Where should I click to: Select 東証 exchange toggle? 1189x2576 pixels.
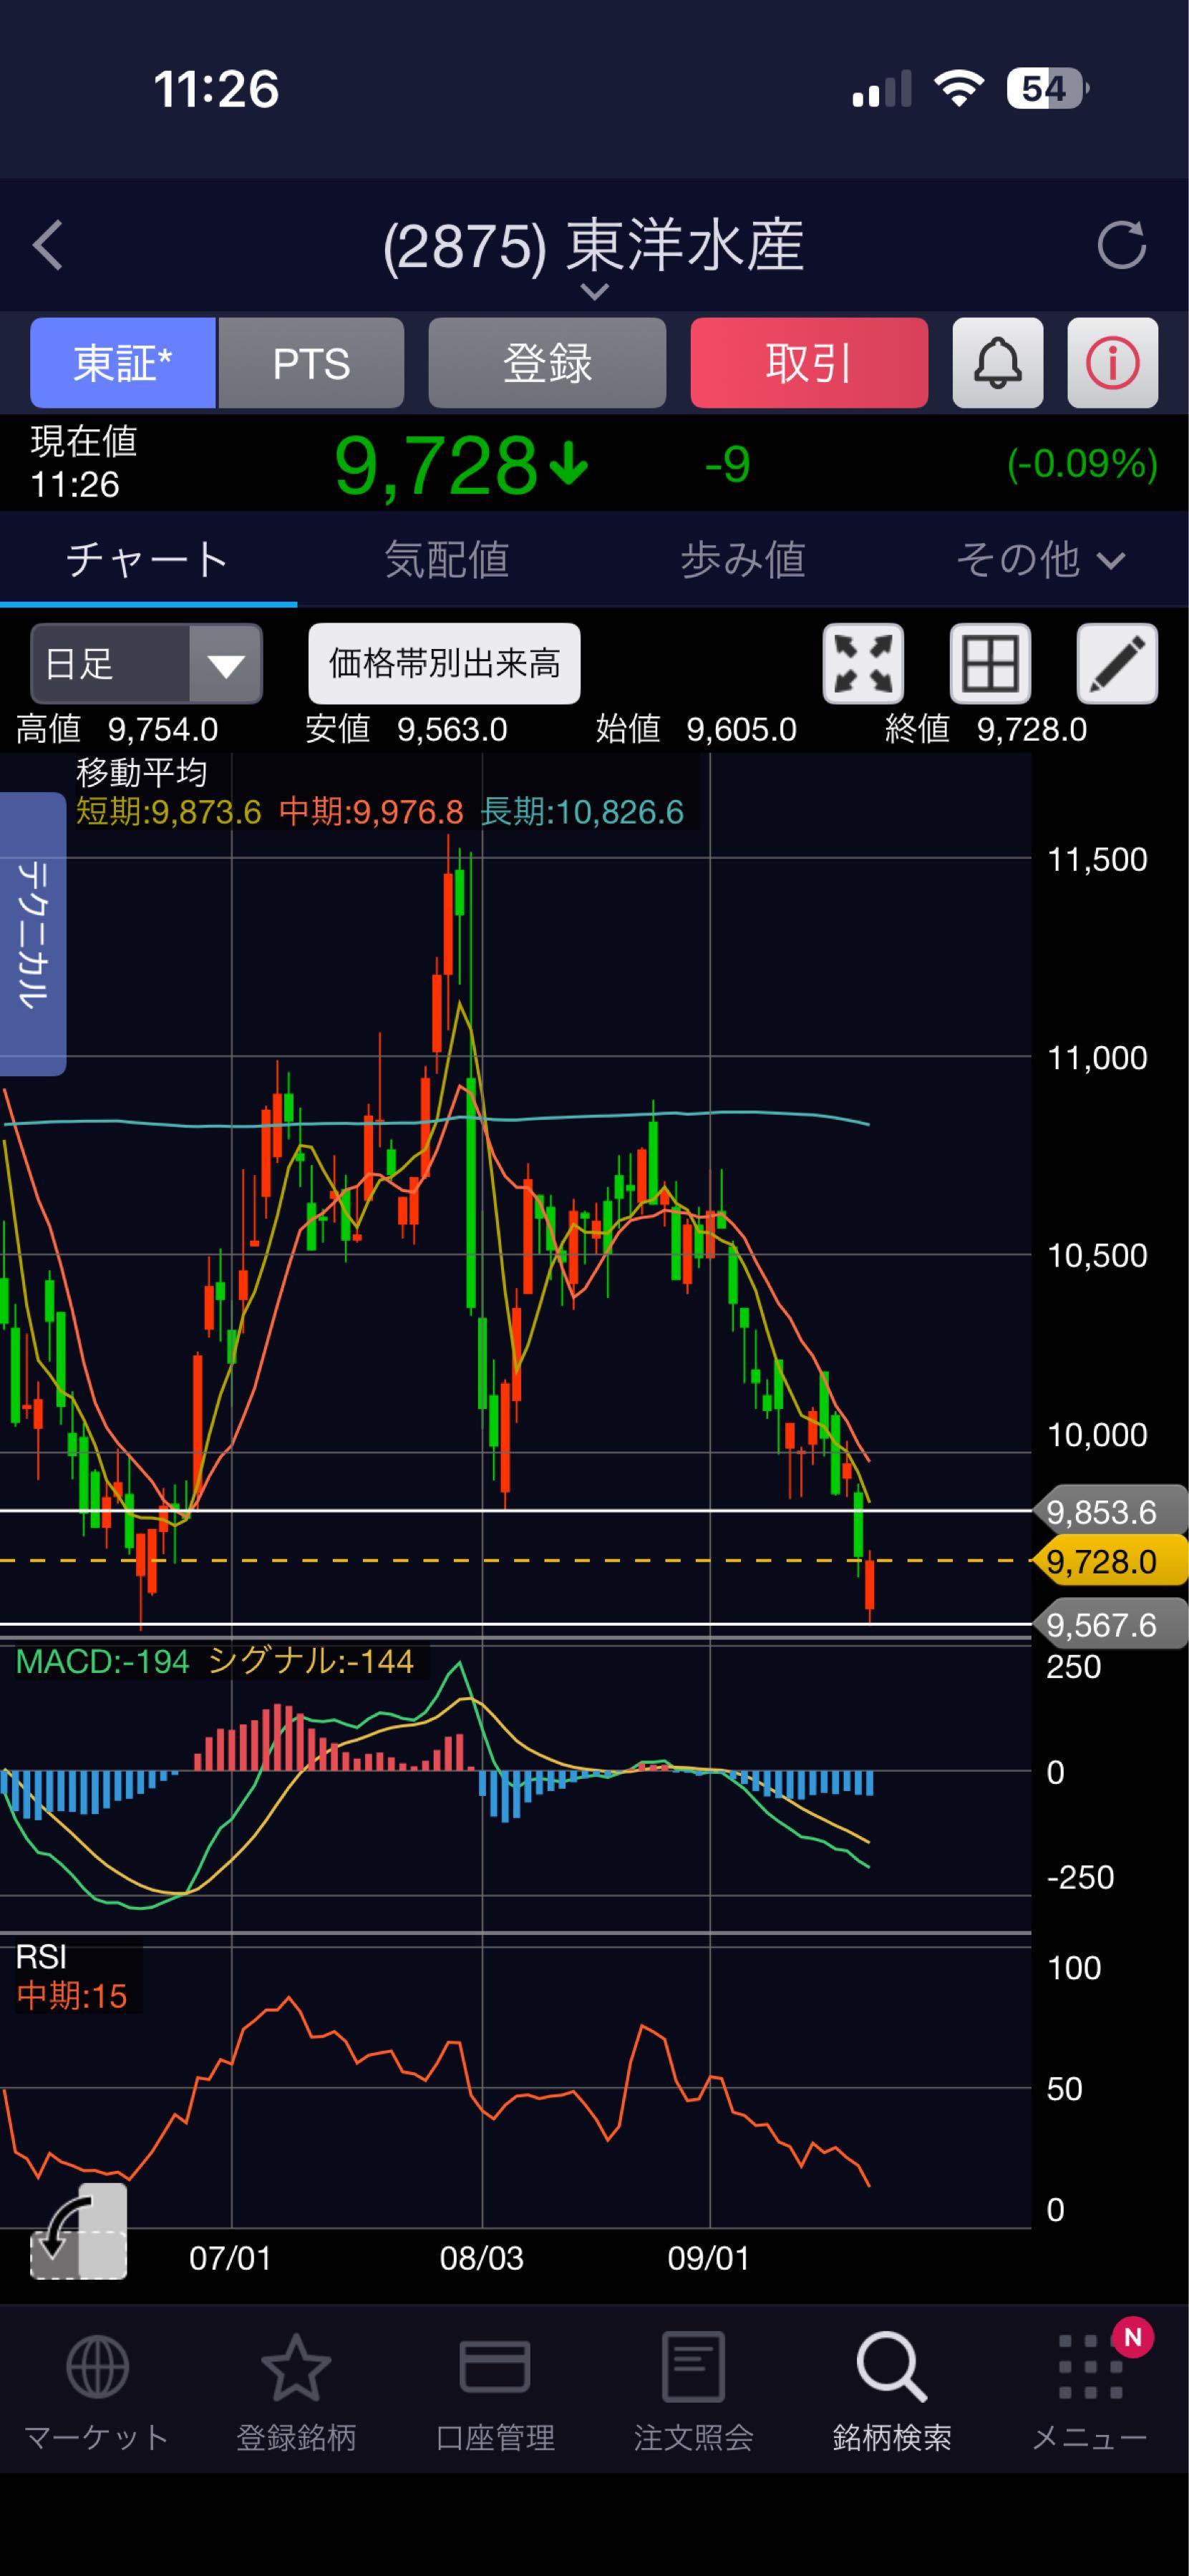pyautogui.click(x=123, y=363)
